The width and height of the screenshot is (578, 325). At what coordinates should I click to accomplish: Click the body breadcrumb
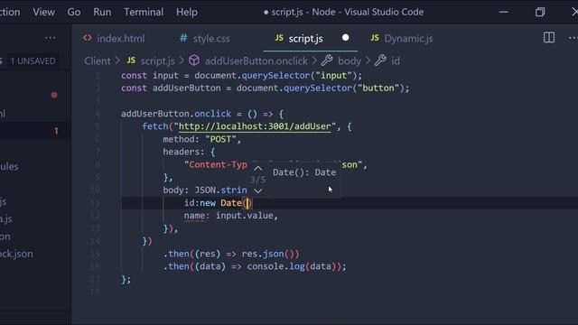350,60
